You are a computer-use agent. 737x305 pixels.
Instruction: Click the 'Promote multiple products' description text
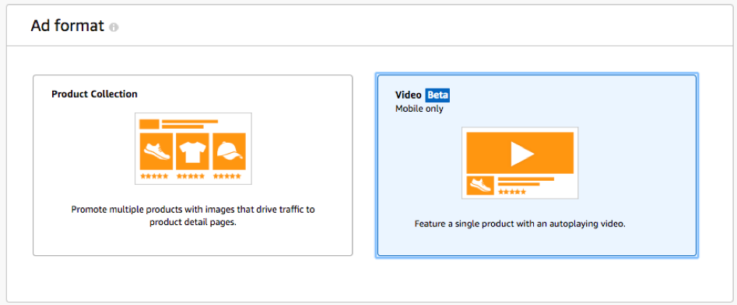tap(193, 216)
